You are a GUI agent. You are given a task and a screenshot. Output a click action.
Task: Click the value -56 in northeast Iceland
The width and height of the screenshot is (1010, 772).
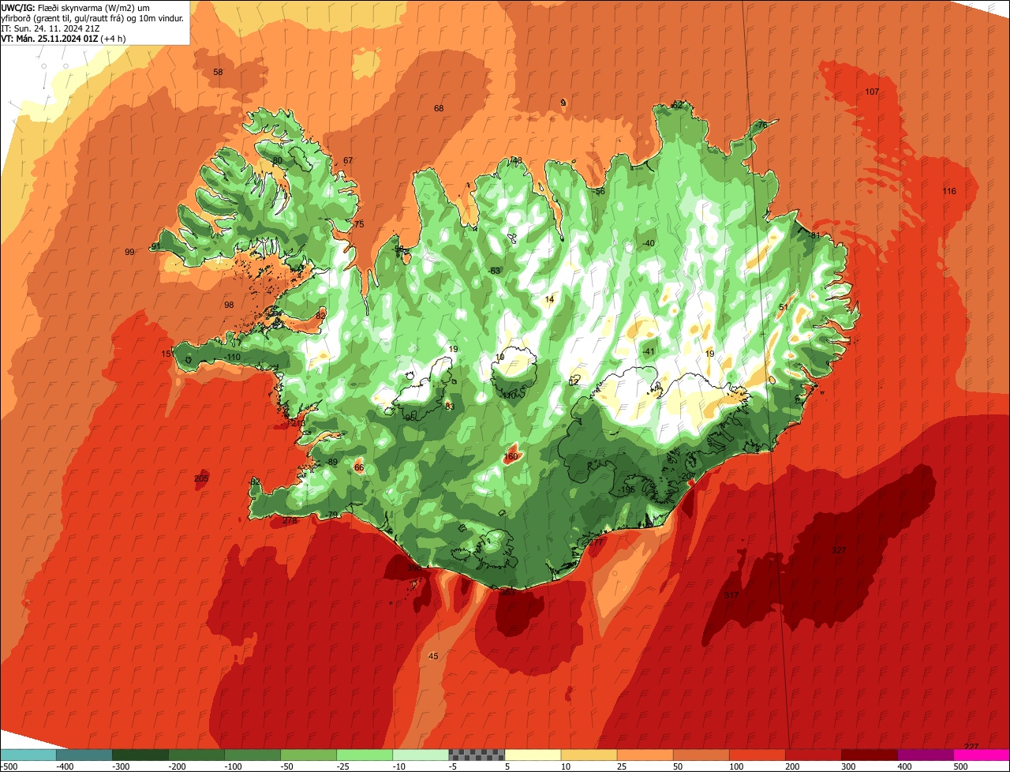click(x=599, y=191)
